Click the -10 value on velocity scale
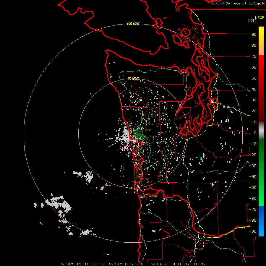This screenshot has width=266, height=266. pos(253,144)
